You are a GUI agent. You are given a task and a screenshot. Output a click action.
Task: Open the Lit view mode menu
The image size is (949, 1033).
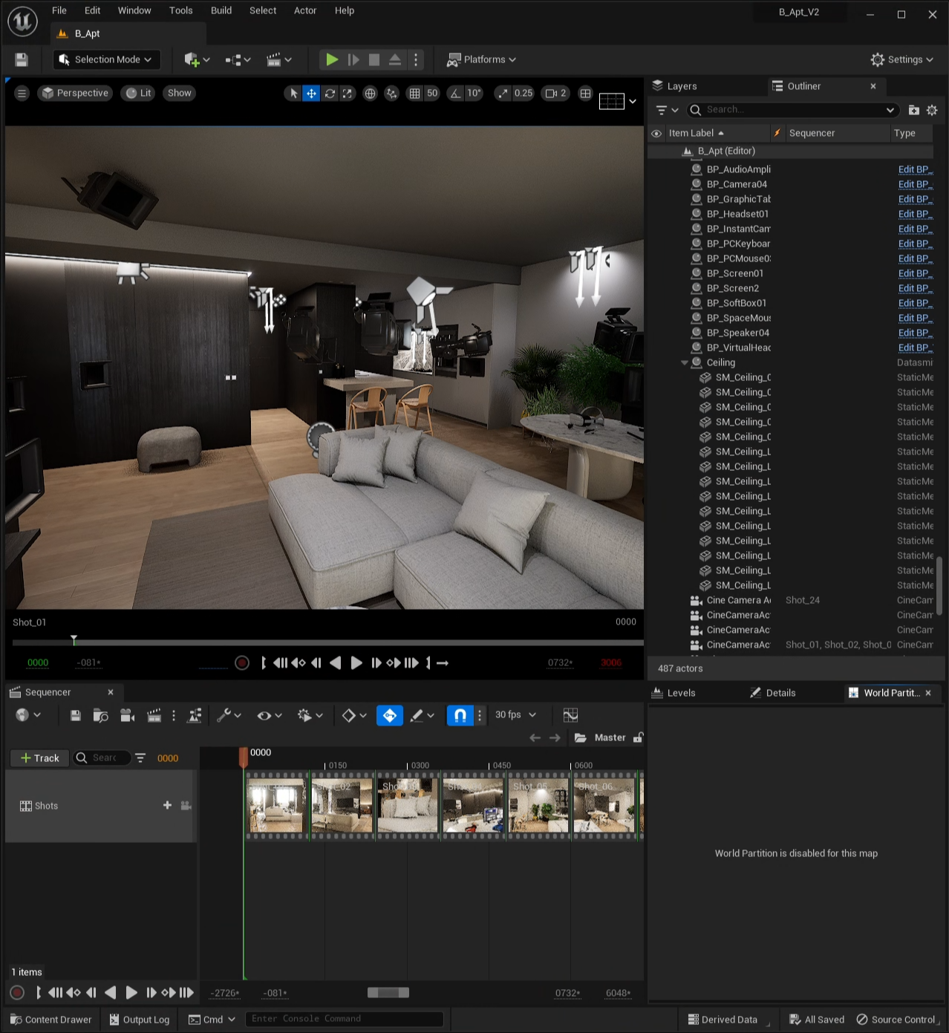(138, 94)
